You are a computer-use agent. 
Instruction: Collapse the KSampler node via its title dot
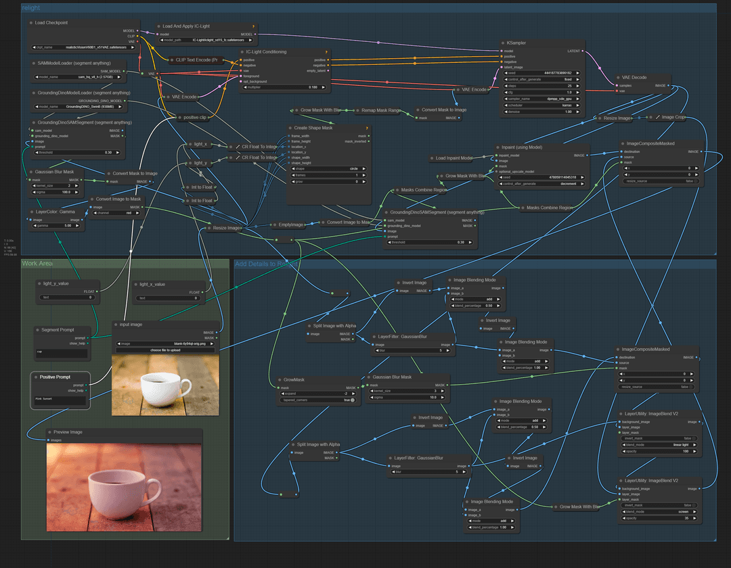(x=502, y=43)
